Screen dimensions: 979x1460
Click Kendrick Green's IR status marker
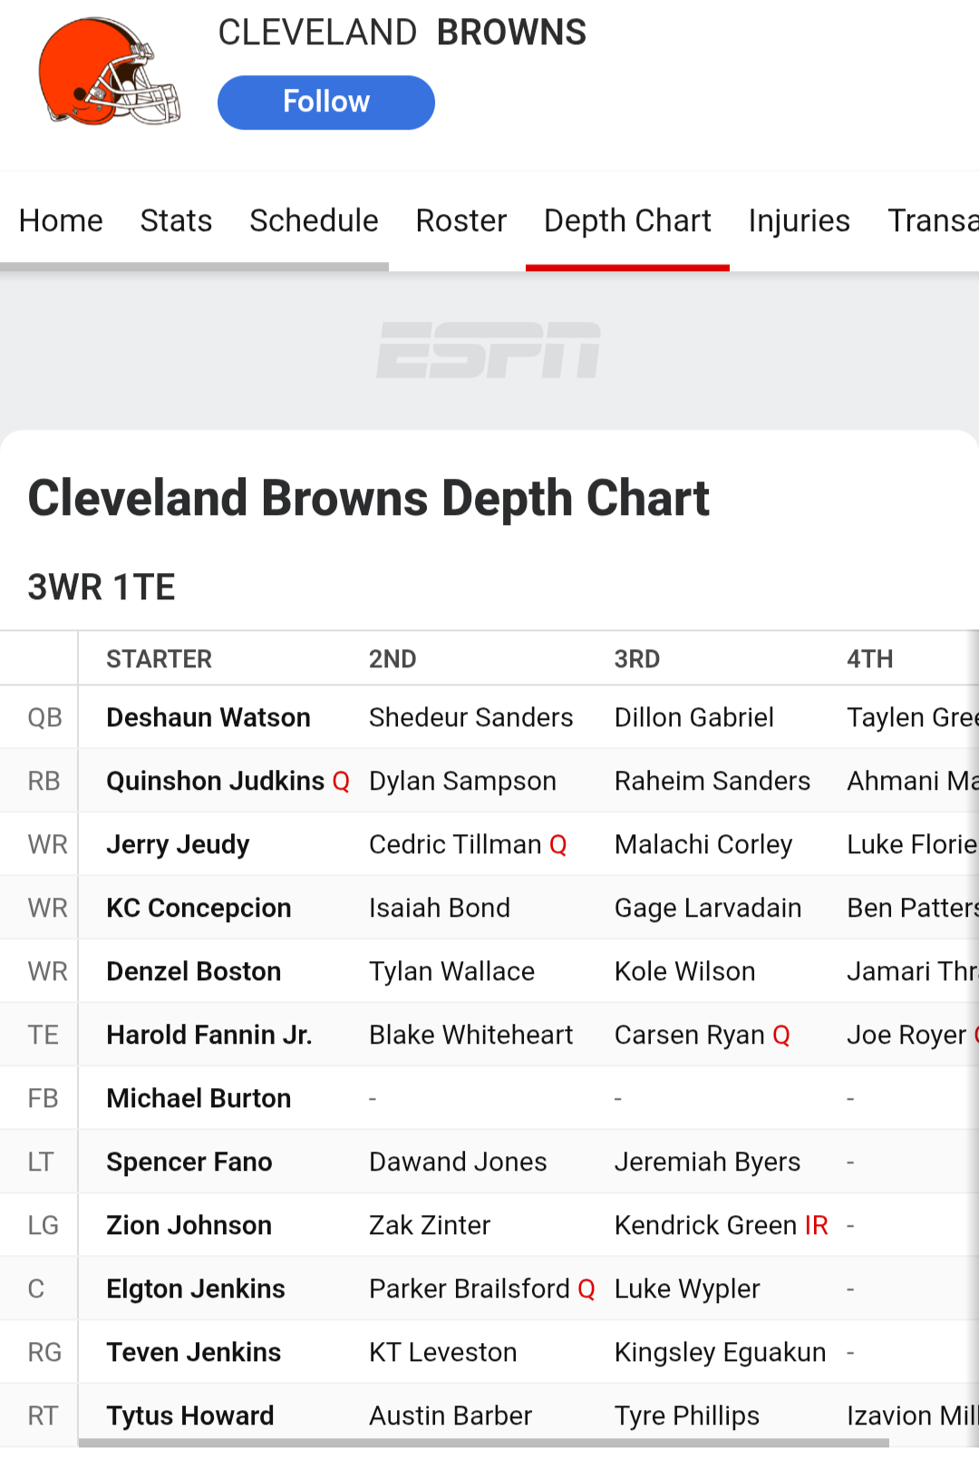pos(816,1225)
